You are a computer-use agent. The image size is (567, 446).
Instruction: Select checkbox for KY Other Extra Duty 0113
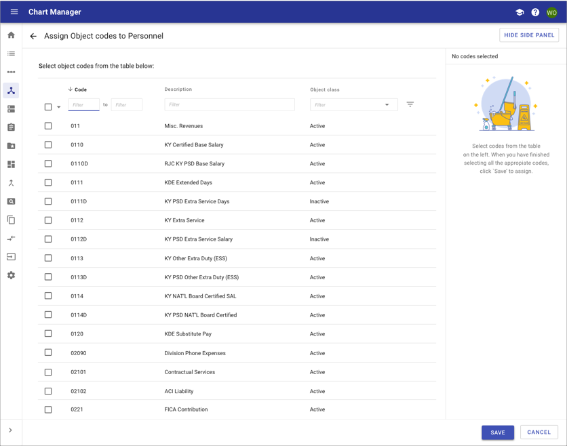(48, 258)
